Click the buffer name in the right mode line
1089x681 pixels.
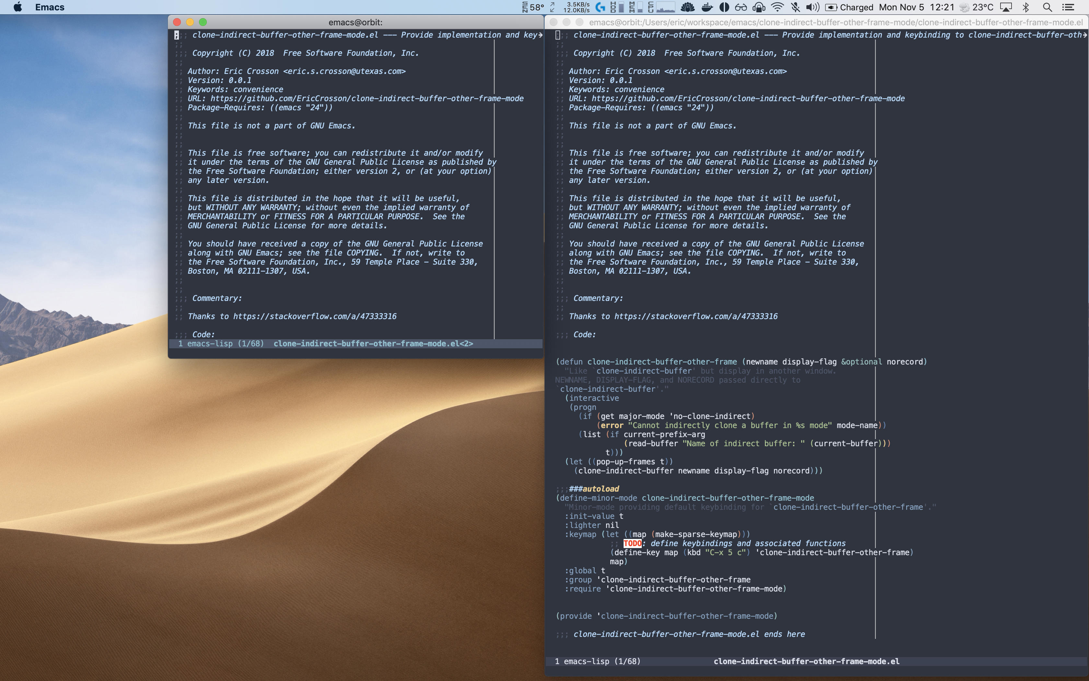tap(806, 661)
